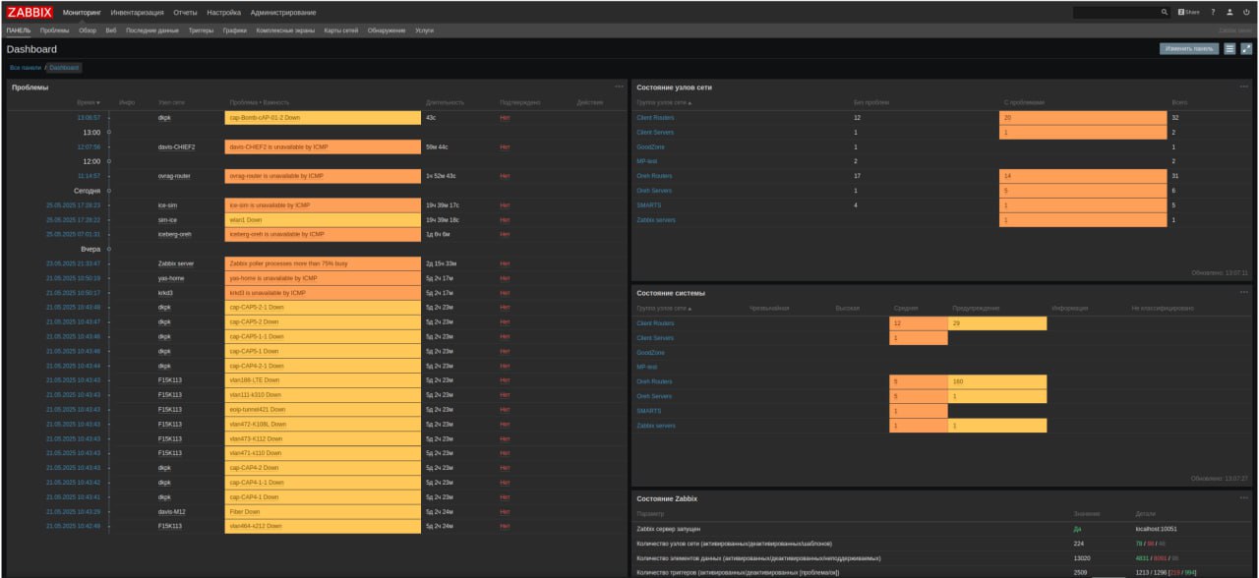Screen dimensions: 1259x578
Task: Switch to the Обзор submenu tab
Action: pyautogui.click(x=88, y=30)
